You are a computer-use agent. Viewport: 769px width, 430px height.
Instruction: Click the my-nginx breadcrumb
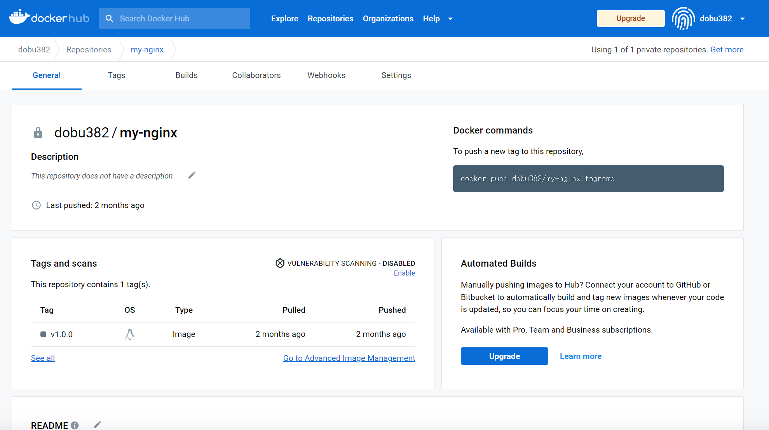click(x=147, y=50)
